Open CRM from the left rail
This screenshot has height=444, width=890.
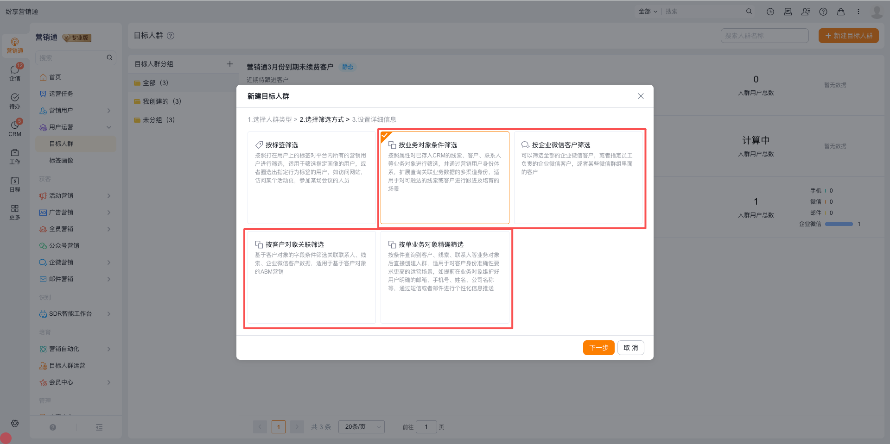15,129
